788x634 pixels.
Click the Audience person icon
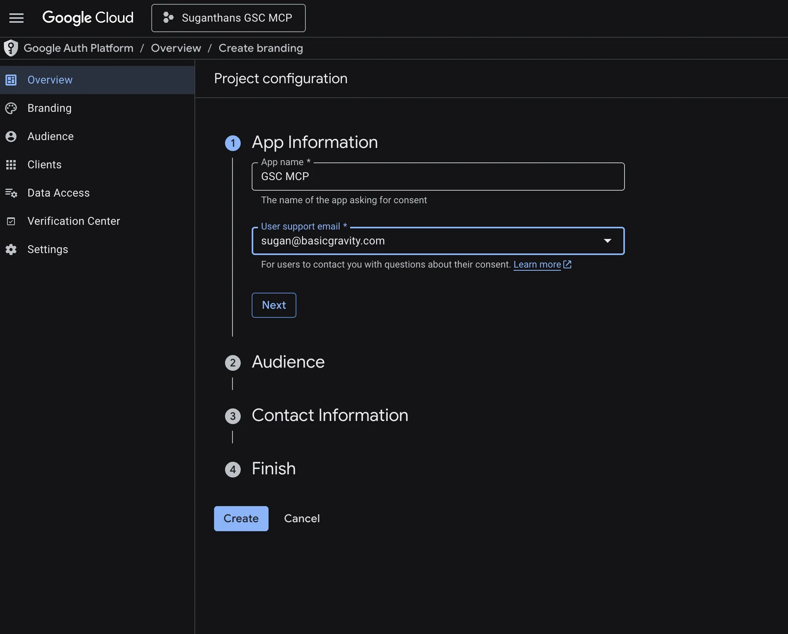pos(11,137)
